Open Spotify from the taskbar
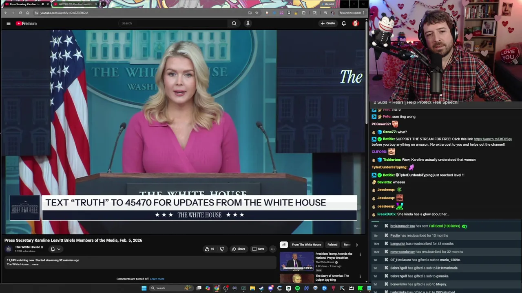522x293 pixels. tap(297, 288)
